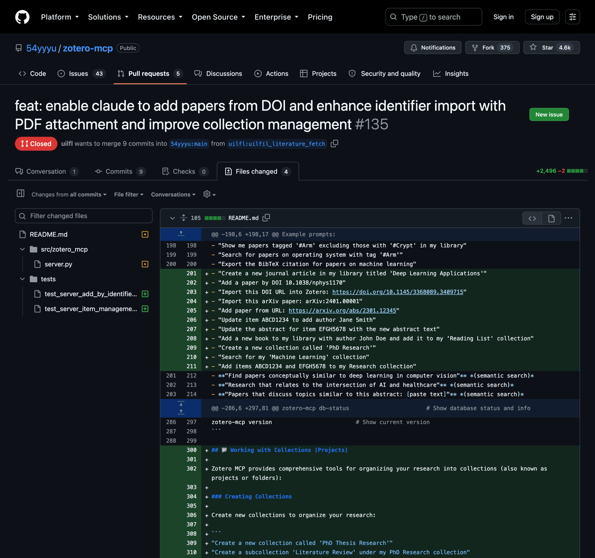Click the Notifications bell button

[432, 48]
